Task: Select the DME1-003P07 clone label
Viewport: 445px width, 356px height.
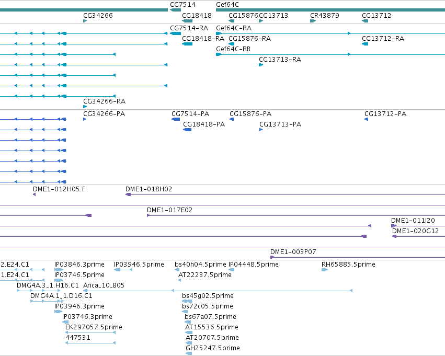Action: [293, 252]
